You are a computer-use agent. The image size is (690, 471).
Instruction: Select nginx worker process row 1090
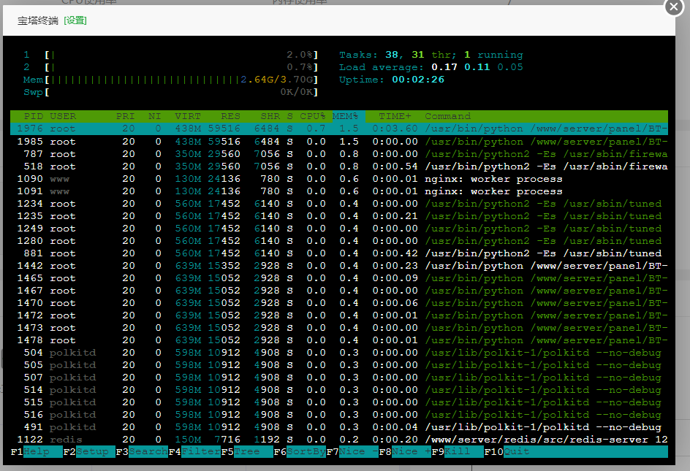(x=339, y=179)
